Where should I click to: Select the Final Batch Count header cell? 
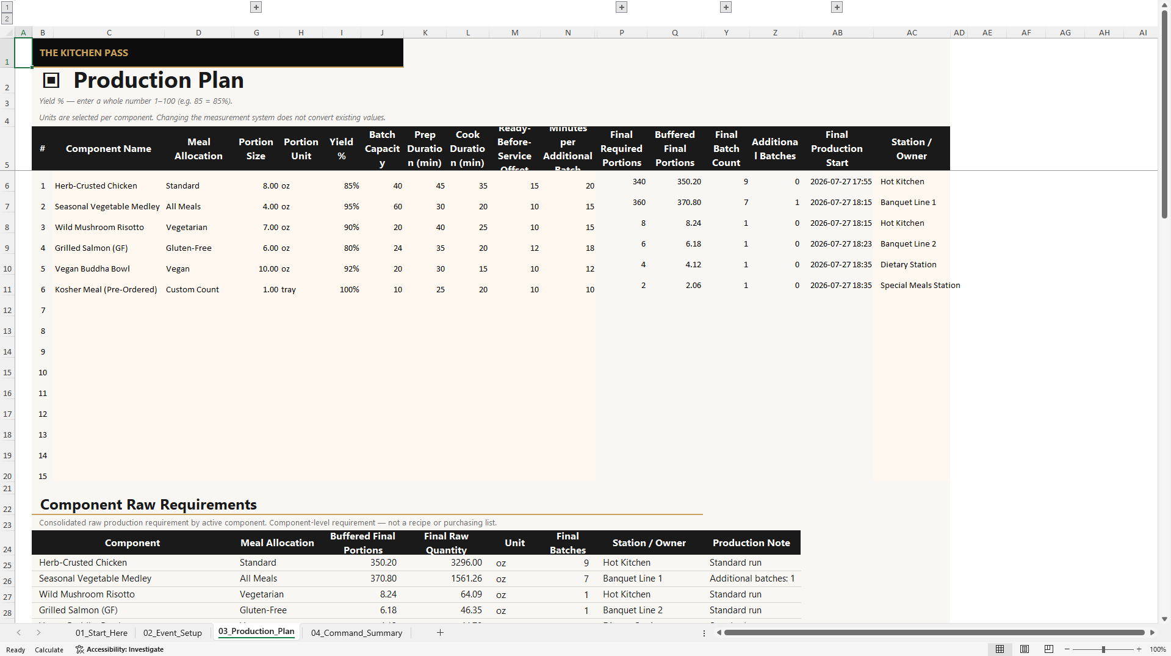tap(726, 148)
